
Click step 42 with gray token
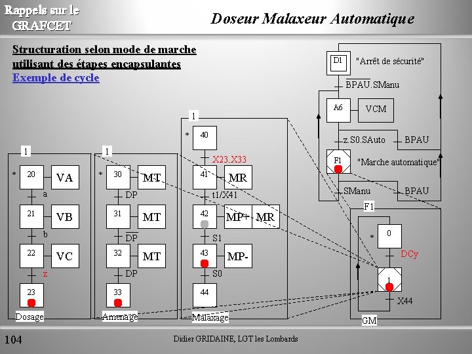(x=205, y=216)
